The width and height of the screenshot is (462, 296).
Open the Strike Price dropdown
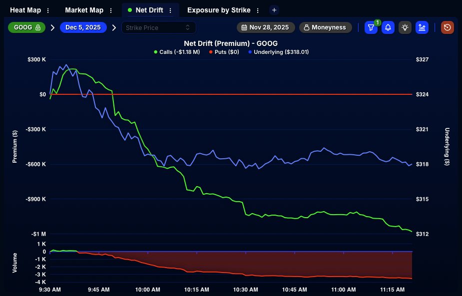(158, 27)
